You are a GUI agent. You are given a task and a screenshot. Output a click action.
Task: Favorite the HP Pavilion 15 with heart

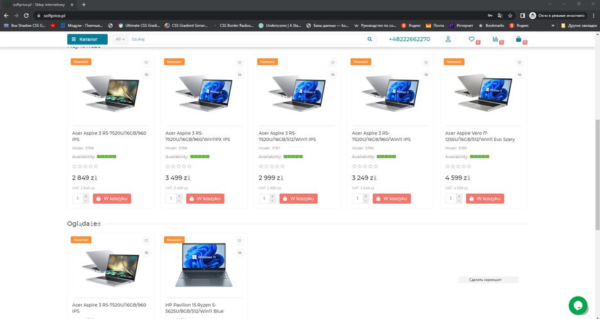point(239,241)
